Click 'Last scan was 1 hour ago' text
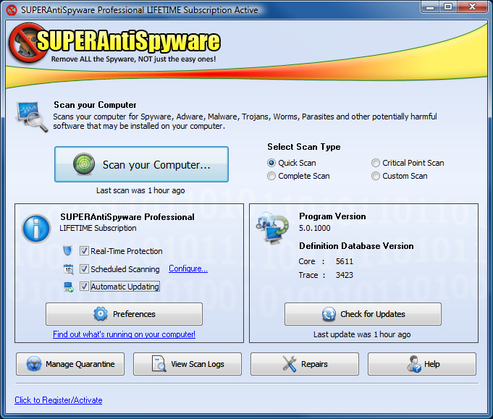493x419 pixels. [x=140, y=190]
